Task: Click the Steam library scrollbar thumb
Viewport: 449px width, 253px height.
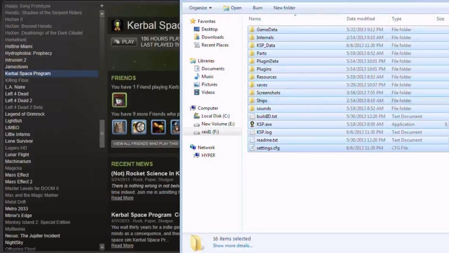Action: click(102, 134)
